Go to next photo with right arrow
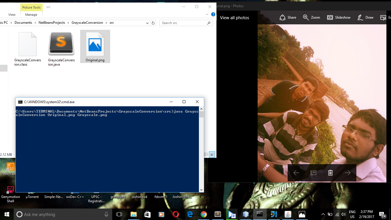Image resolution: width=391 pixels, height=220 pixels. 348,173
